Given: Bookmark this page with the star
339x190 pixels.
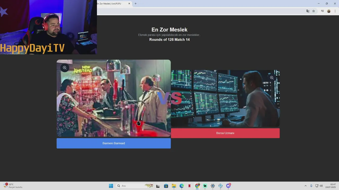Looking at the screenshot, I should pos(314,11).
